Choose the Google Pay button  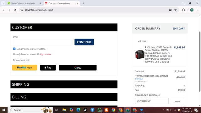78,68
